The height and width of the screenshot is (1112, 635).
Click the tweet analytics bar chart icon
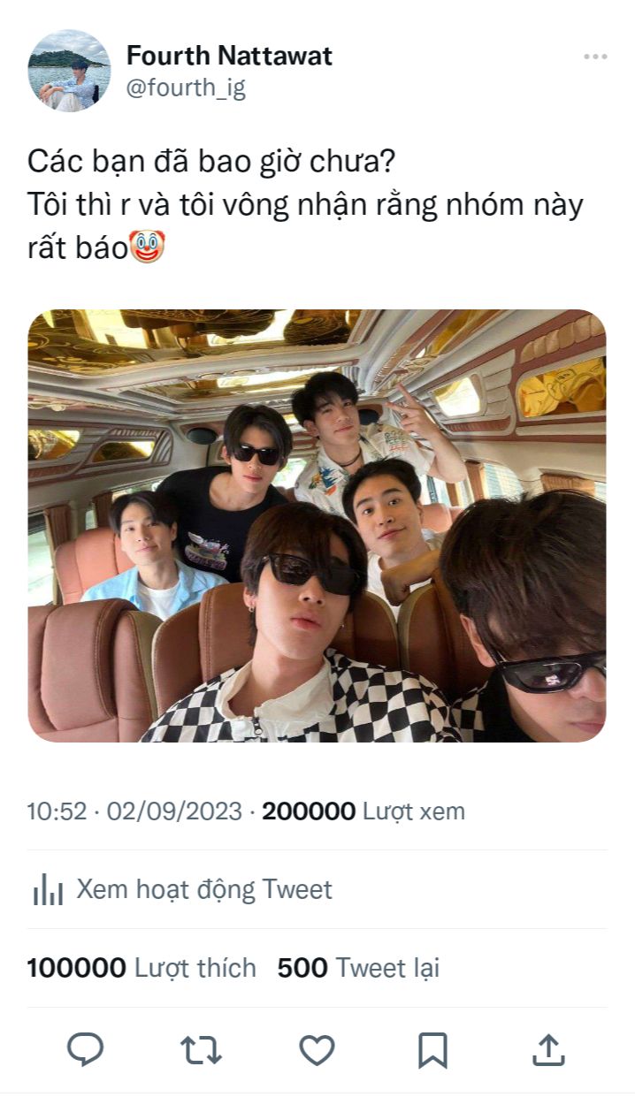pos(48,889)
